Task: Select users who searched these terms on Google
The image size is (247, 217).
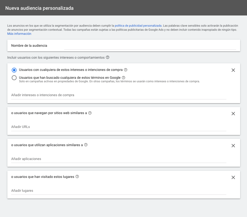Action: click(14, 78)
